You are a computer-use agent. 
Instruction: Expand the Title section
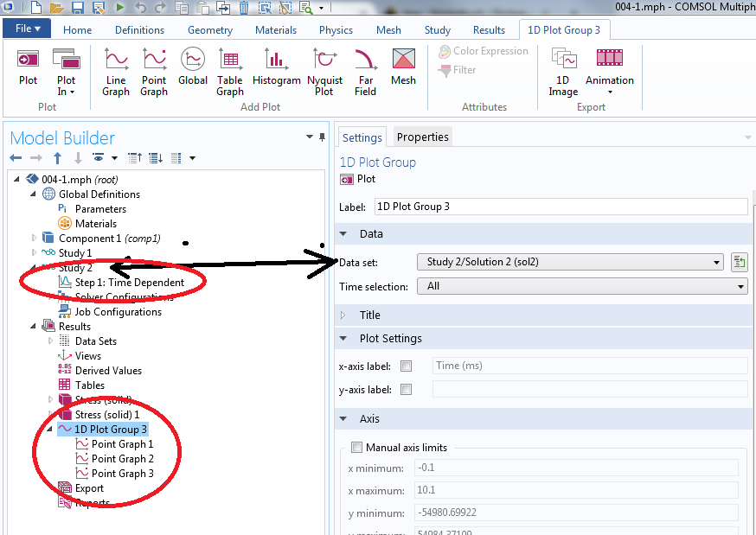(369, 315)
